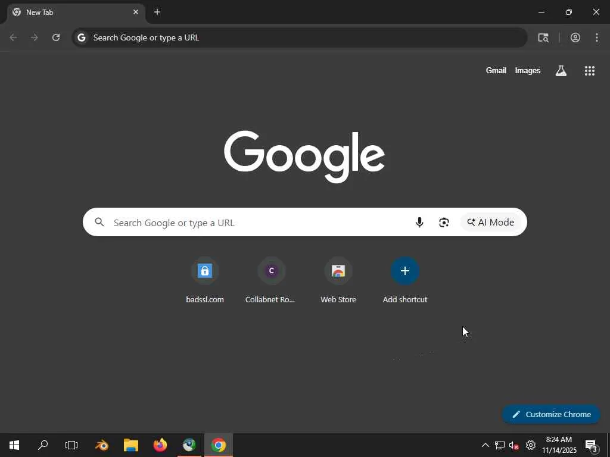The height and width of the screenshot is (457, 610).
Task: Open the notification center icon
Action: click(592, 445)
